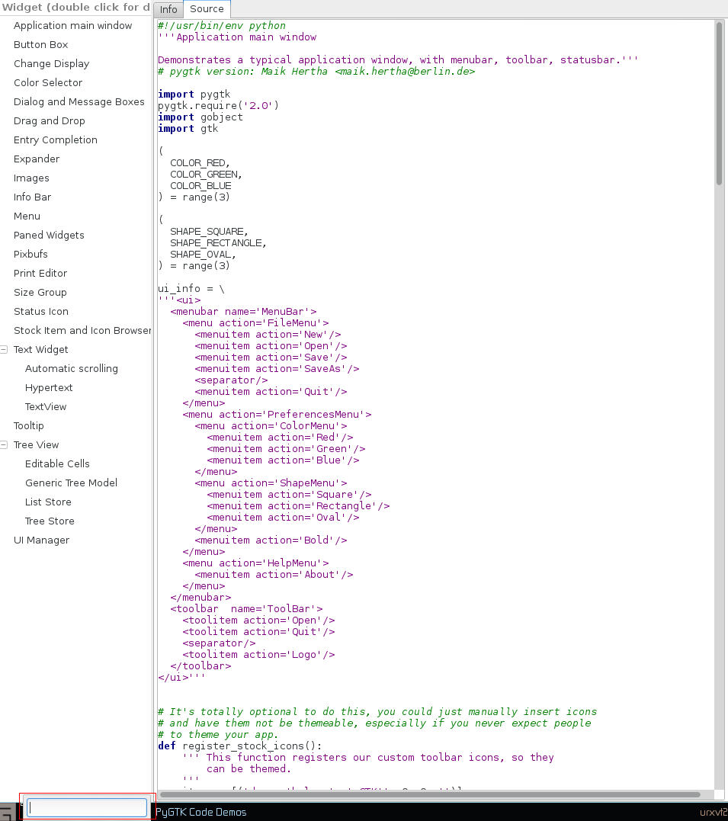Choose Info Bar demo

point(33,197)
